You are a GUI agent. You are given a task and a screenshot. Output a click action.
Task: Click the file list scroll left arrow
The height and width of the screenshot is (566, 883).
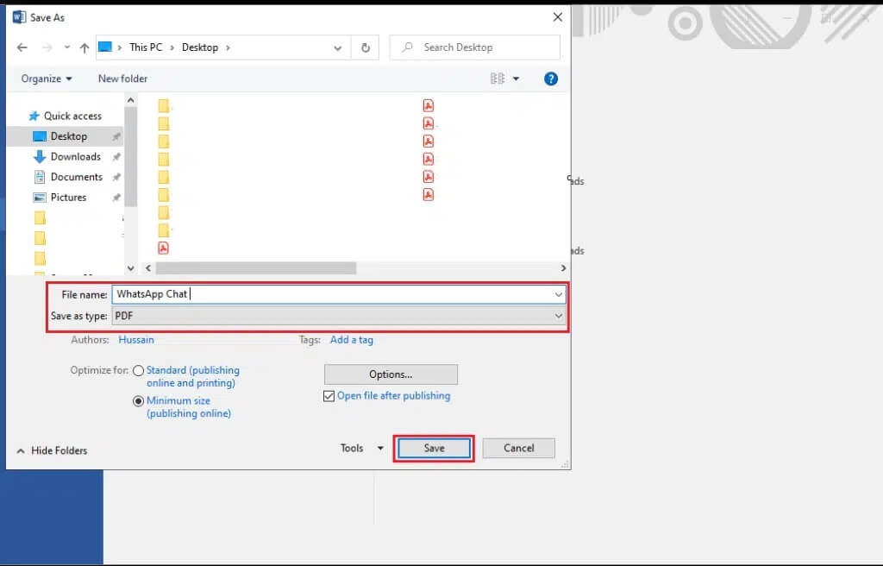[148, 268]
